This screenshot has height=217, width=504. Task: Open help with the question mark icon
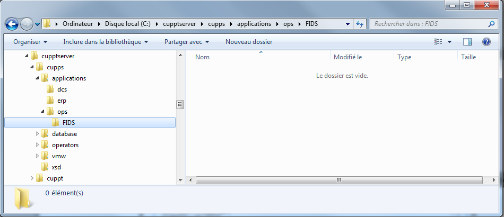pyautogui.click(x=486, y=42)
